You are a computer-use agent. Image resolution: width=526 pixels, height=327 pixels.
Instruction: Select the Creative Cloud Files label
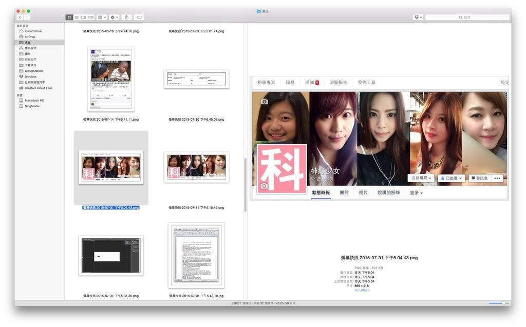tap(39, 88)
